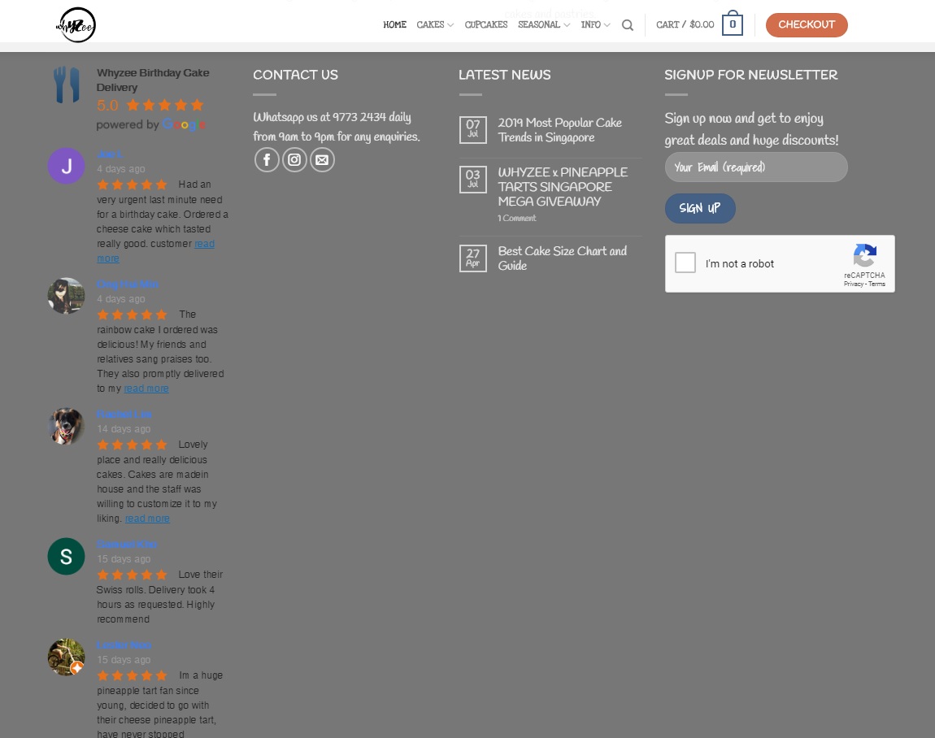Open "2019 Most Popular Cake Trends" article

coord(559,130)
